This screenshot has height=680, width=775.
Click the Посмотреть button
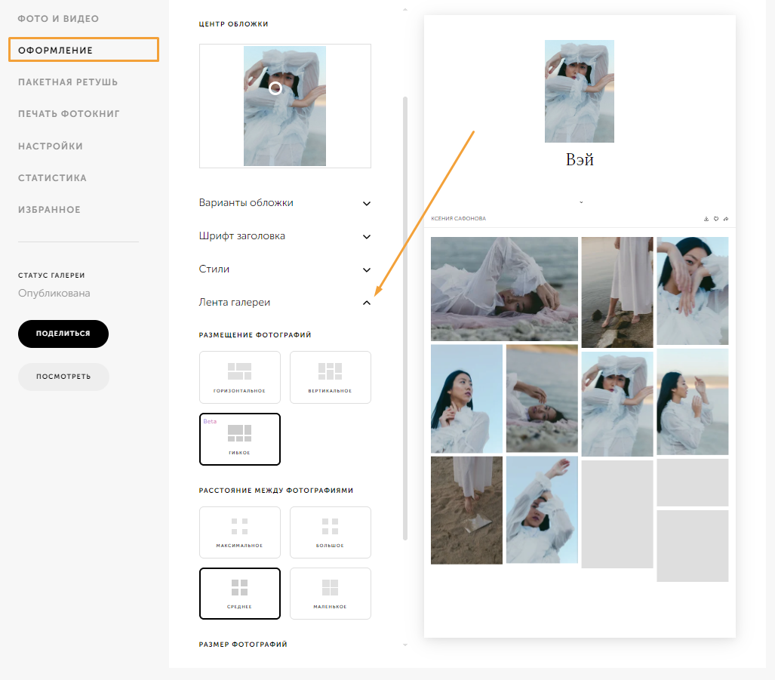point(63,377)
